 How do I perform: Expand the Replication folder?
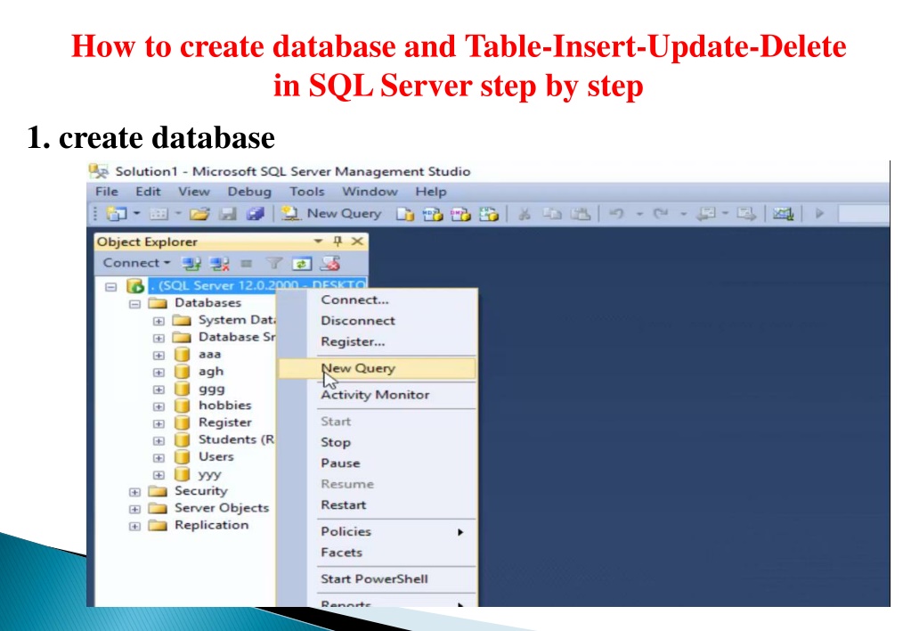coord(134,527)
